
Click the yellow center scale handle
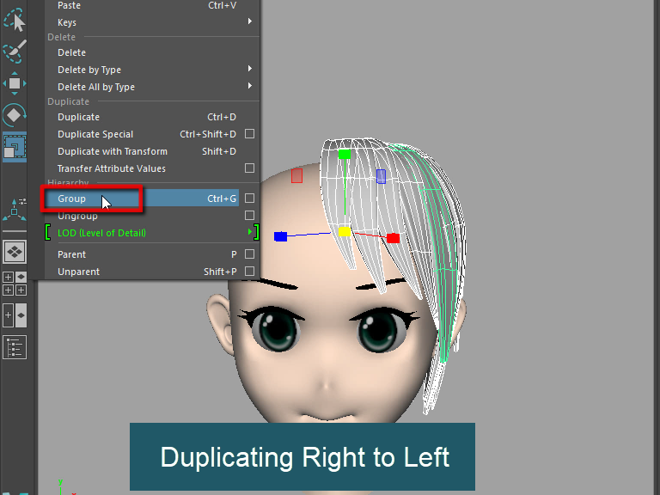point(344,231)
